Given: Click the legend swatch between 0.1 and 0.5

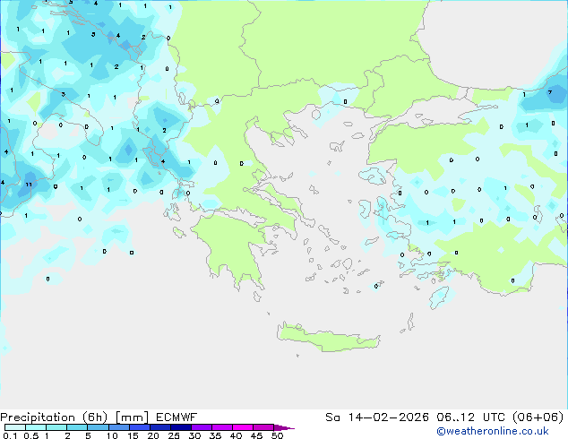Looking at the screenshot, I should (15, 427).
